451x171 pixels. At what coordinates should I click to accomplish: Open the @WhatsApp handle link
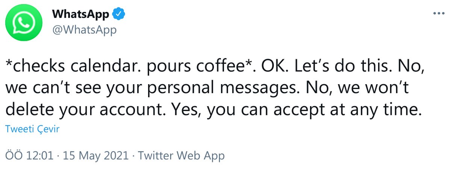(x=84, y=30)
